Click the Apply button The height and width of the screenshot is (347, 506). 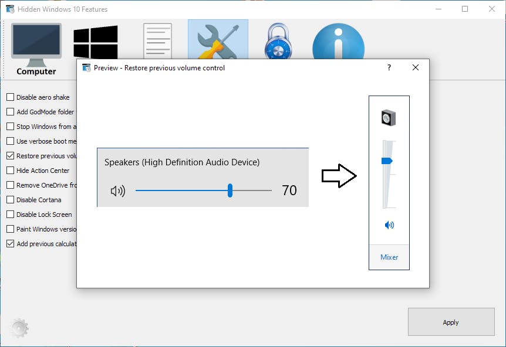451,322
